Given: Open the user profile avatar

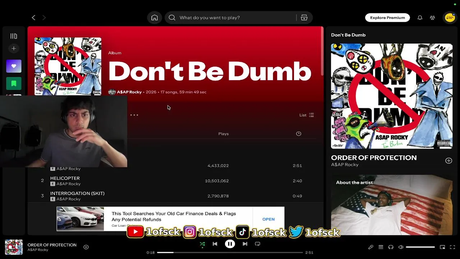Looking at the screenshot, I should point(450,18).
